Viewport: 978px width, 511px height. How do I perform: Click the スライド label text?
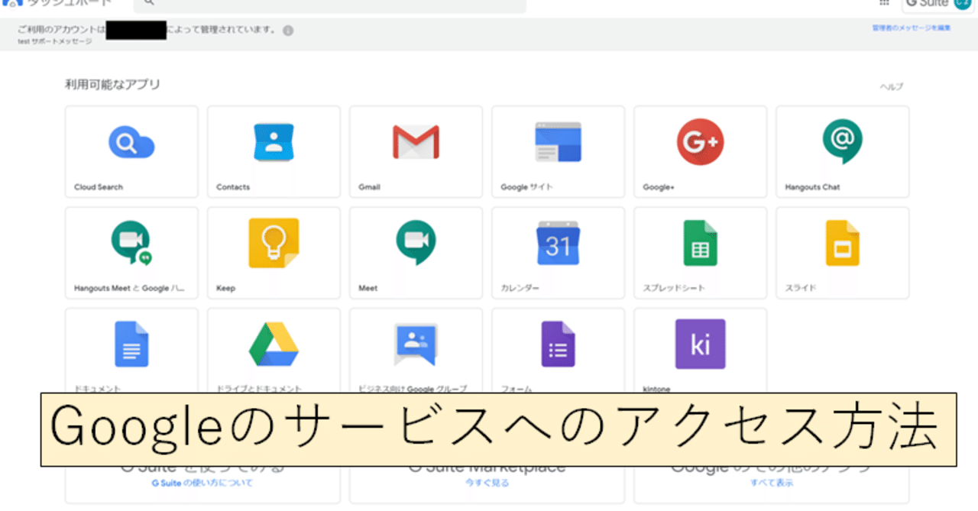[801, 289]
